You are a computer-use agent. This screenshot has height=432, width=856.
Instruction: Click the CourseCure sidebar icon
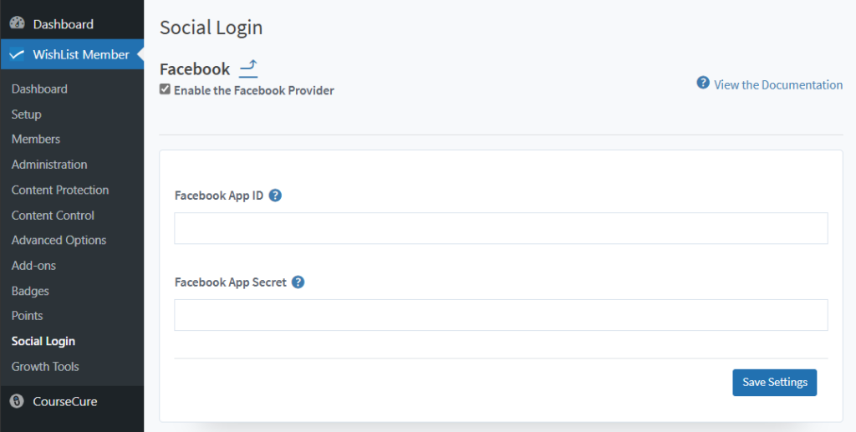17,401
